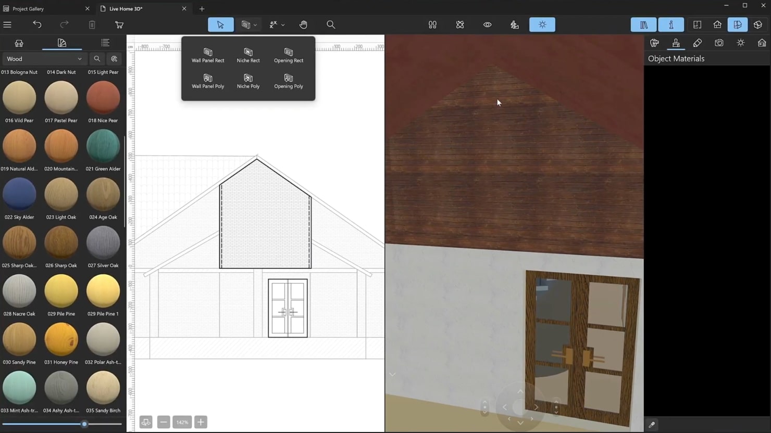This screenshot has width=771, height=433.
Task: Toggle the library panel button
Action: click(x=644, y=24)
